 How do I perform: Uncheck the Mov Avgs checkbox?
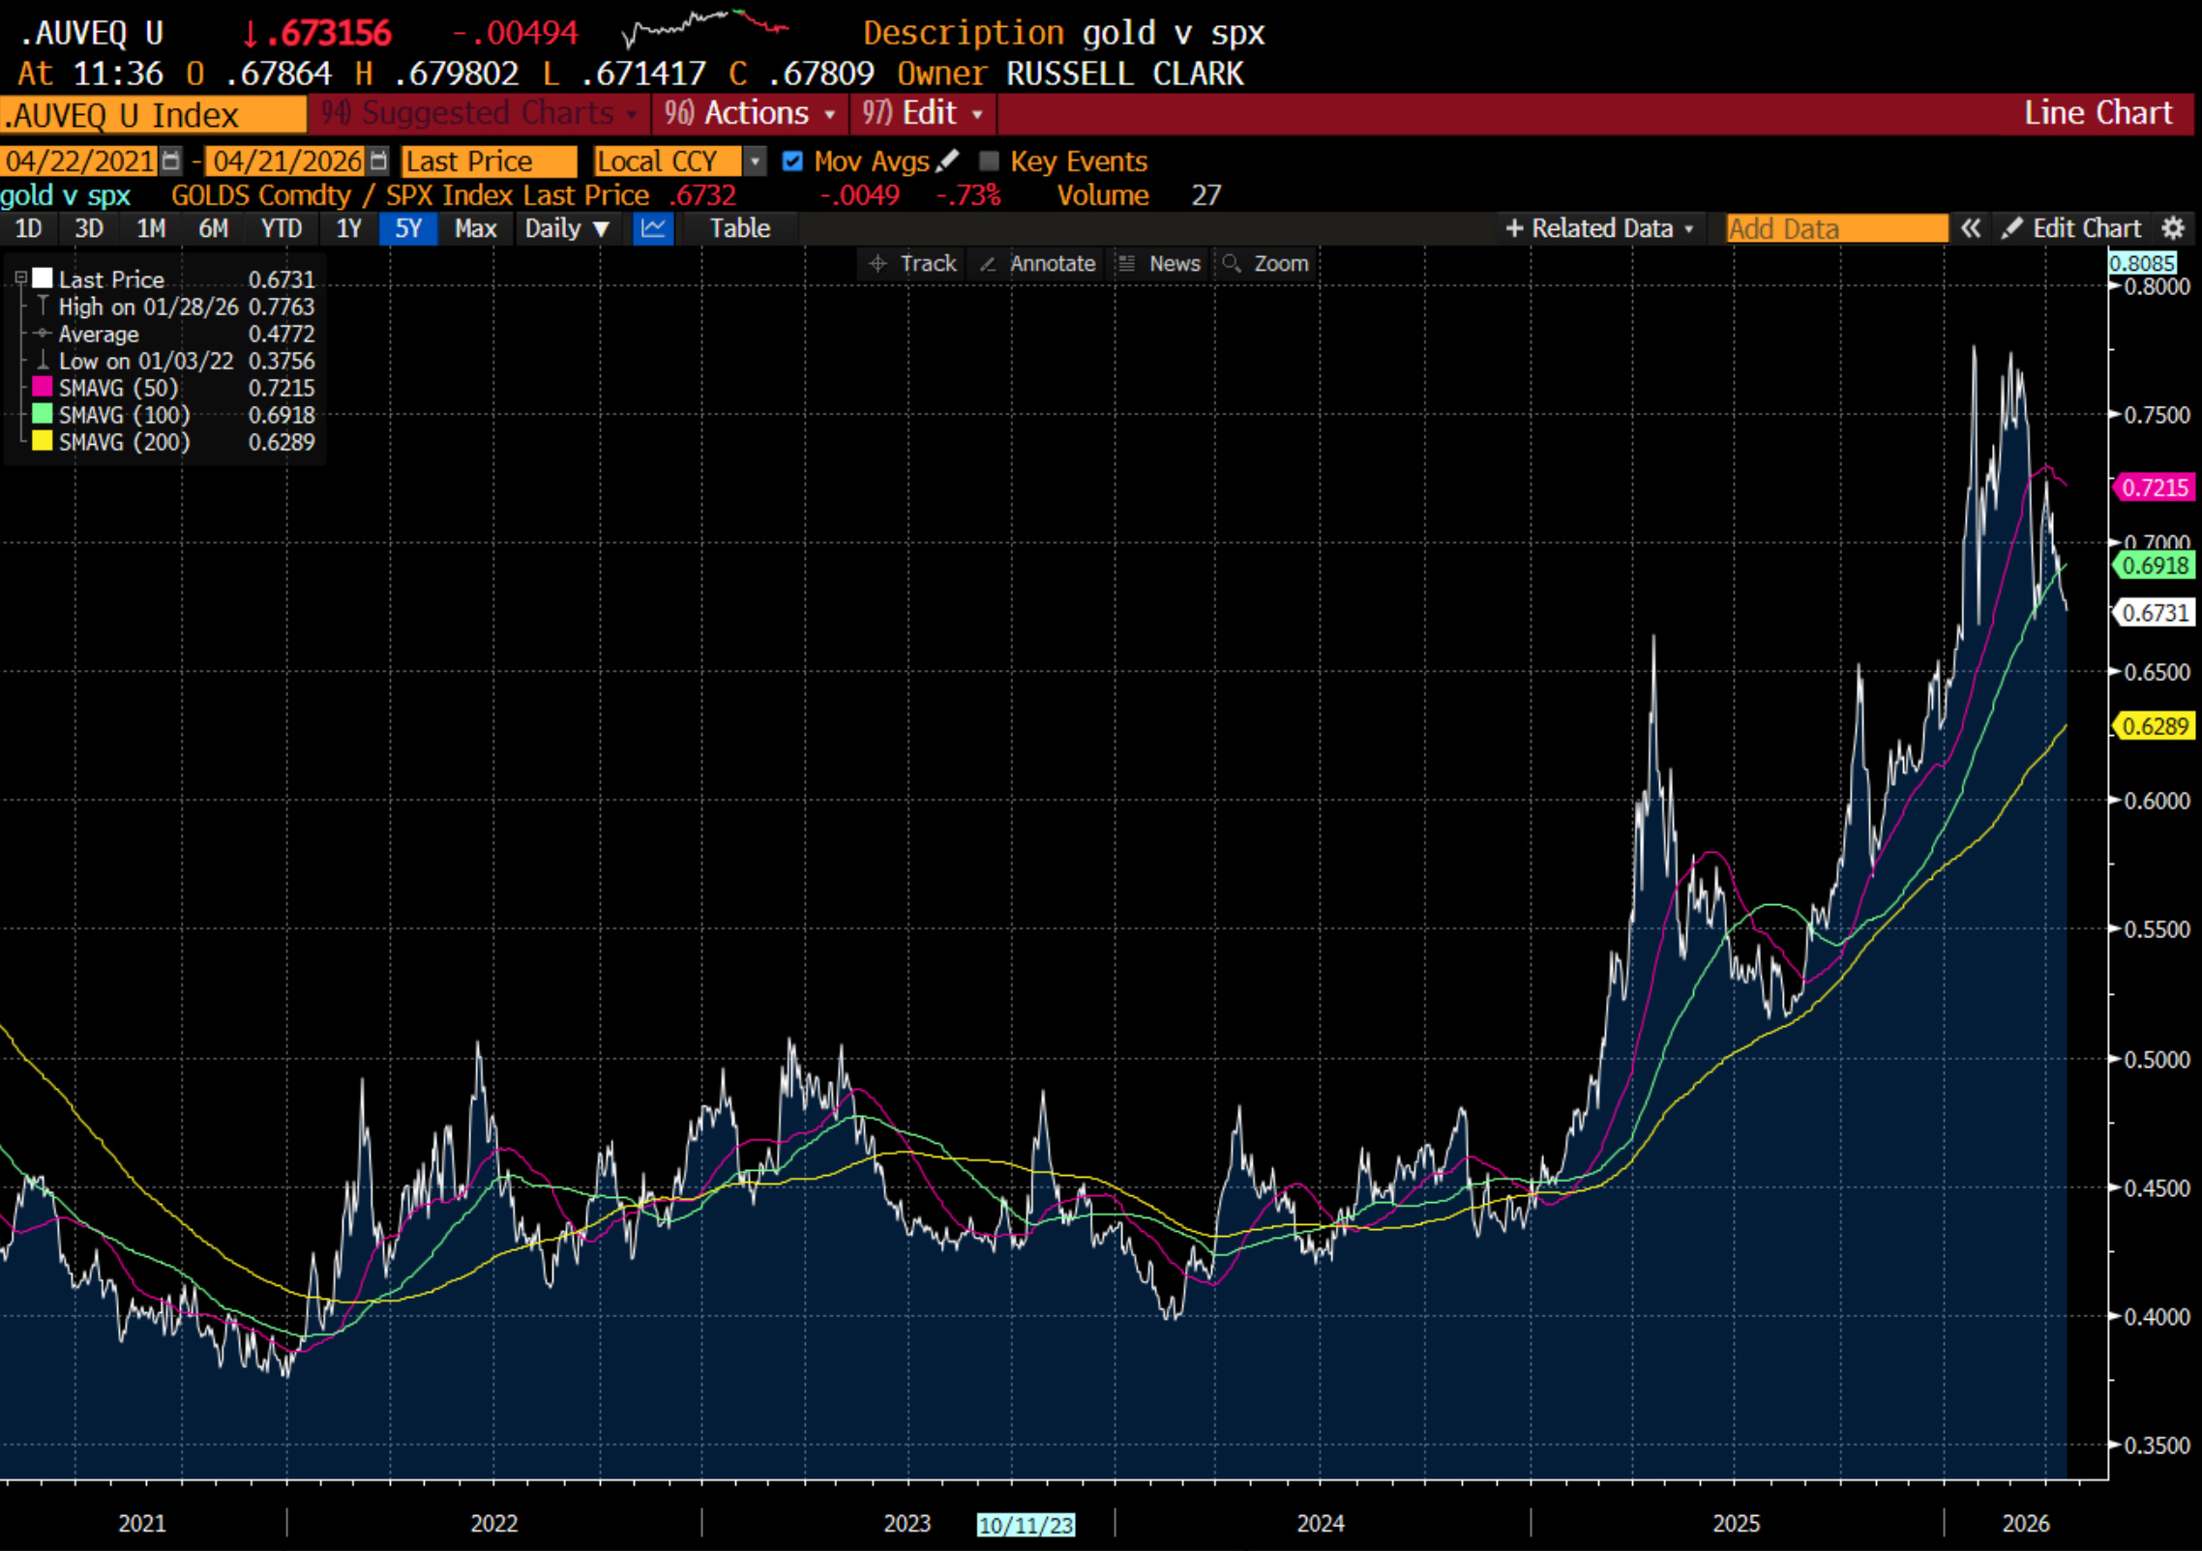[792, 161]
